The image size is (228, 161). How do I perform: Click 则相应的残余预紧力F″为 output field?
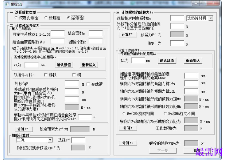tap(78, 148)
